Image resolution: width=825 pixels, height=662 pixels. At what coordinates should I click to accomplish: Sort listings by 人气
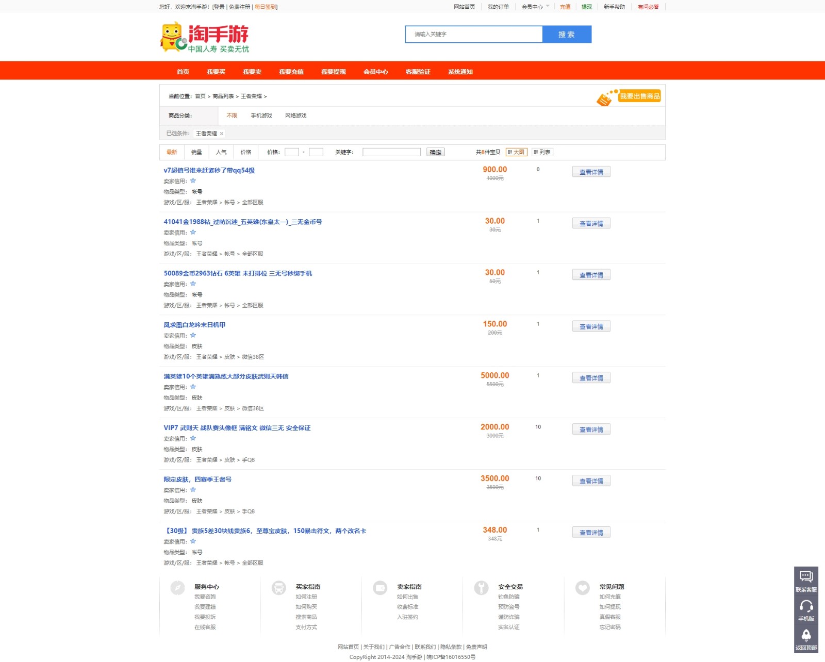(x=221, y=152)
